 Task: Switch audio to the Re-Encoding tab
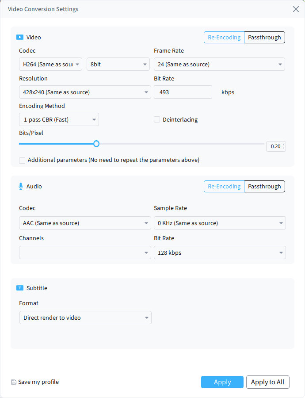coord(224,186)
